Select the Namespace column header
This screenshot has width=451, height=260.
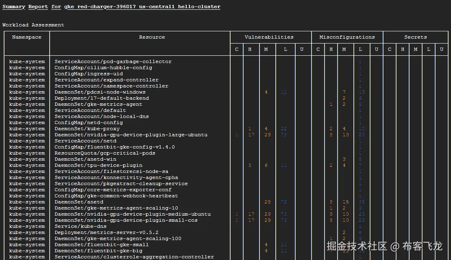26,37
